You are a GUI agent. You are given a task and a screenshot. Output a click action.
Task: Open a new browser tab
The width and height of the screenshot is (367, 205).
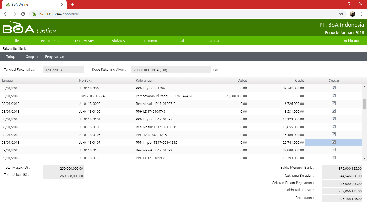pyautogui.click(x=73, y=5)
